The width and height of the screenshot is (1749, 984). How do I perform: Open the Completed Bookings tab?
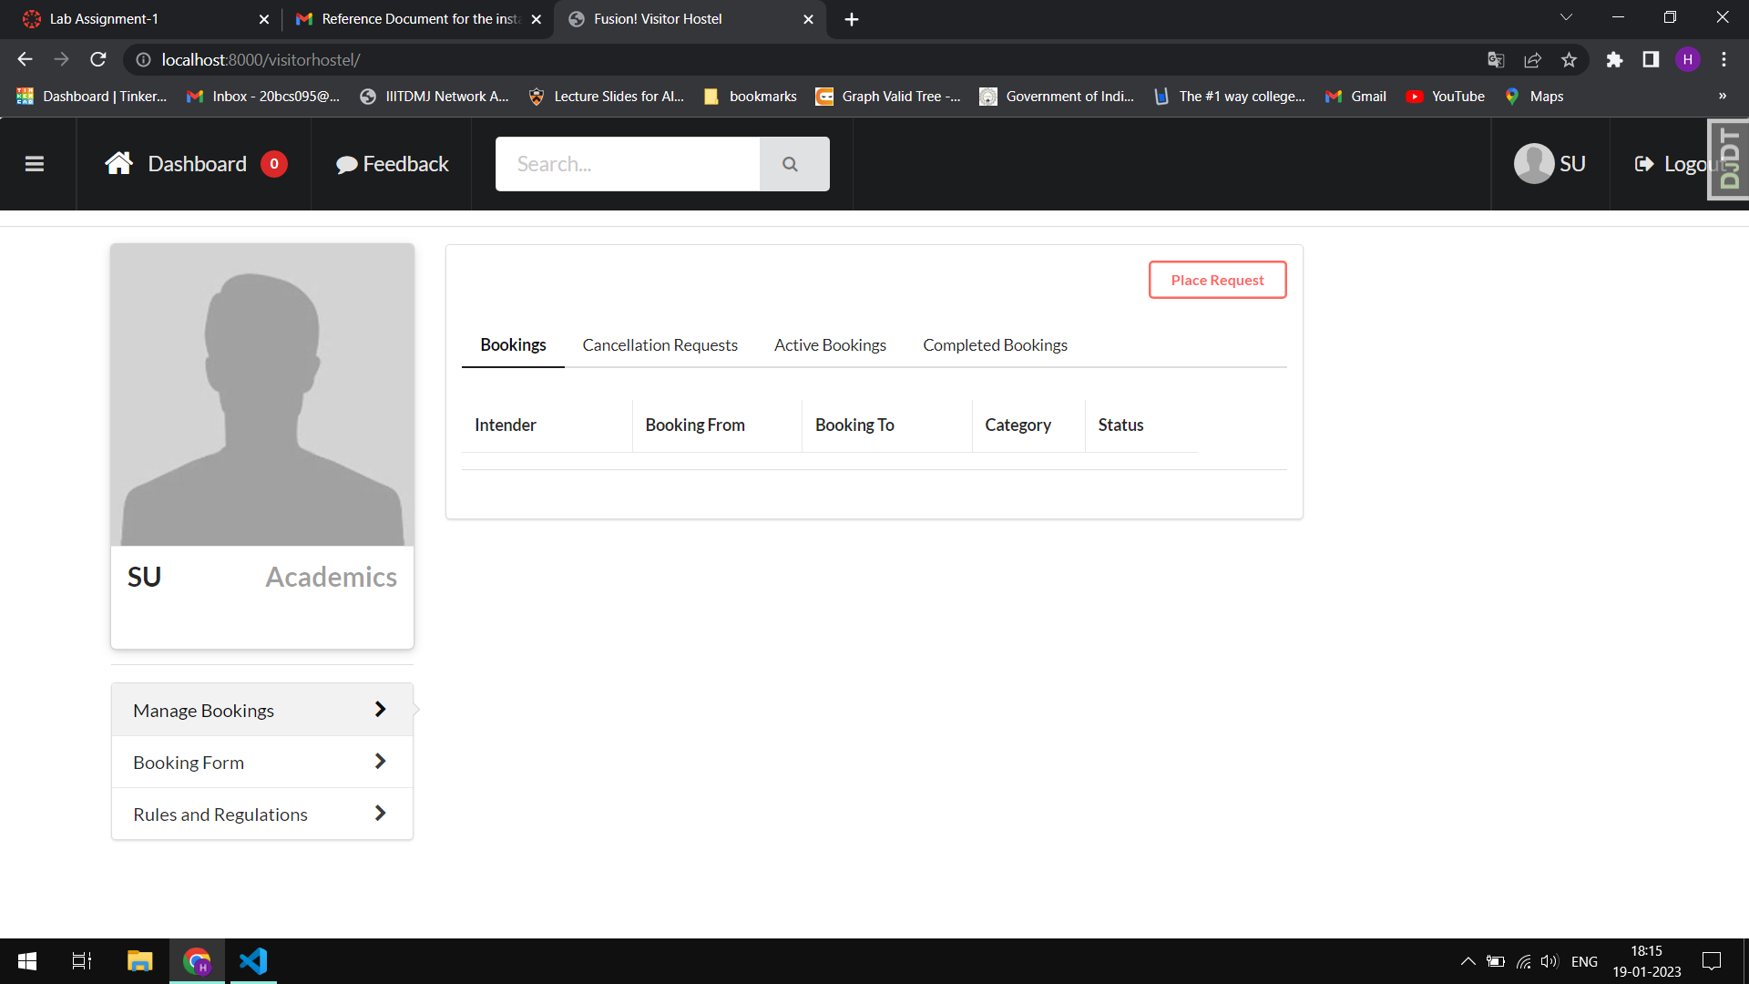[995, 345]
